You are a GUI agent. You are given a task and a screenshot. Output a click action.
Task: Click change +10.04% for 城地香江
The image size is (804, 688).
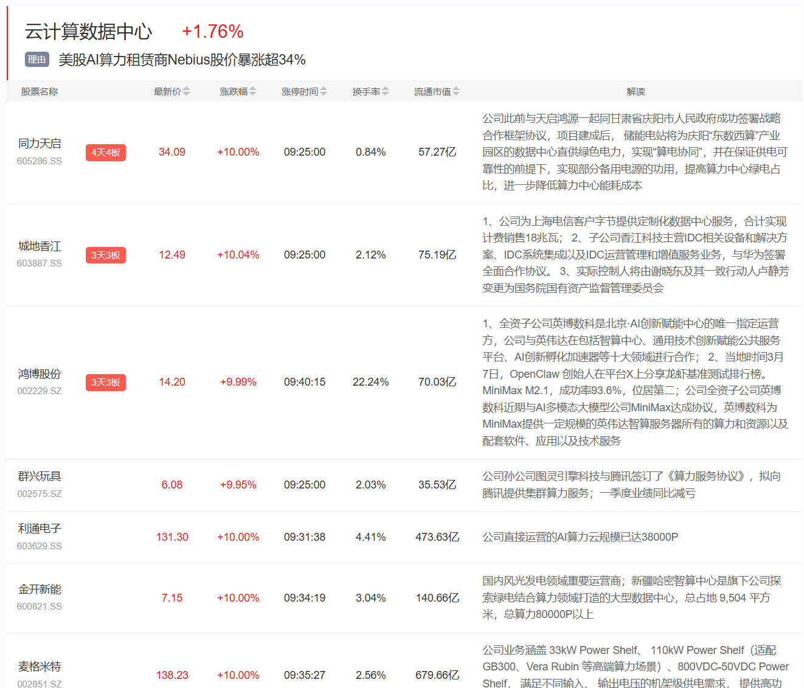pos(238,255)
